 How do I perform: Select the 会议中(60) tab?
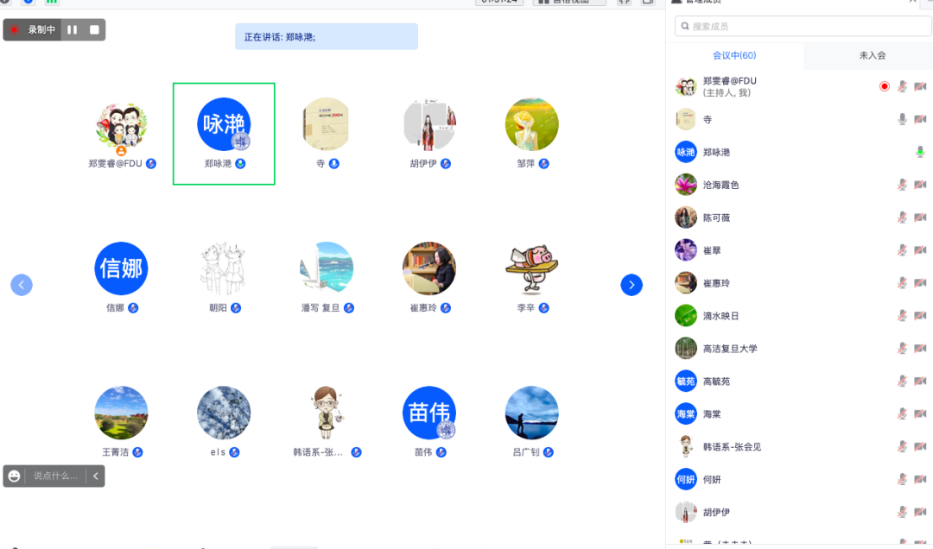pyautogui.click(x=734, y=55)
